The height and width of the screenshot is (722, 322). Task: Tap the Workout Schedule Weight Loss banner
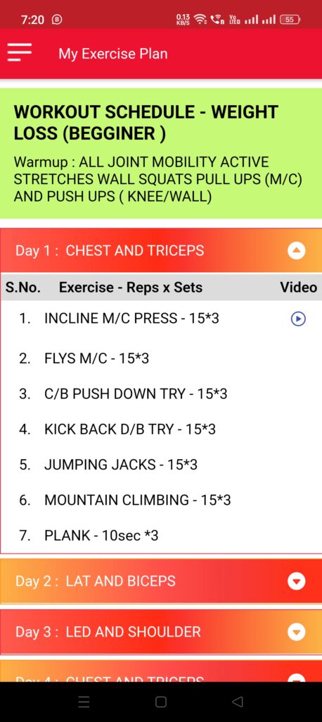(161, 153)
